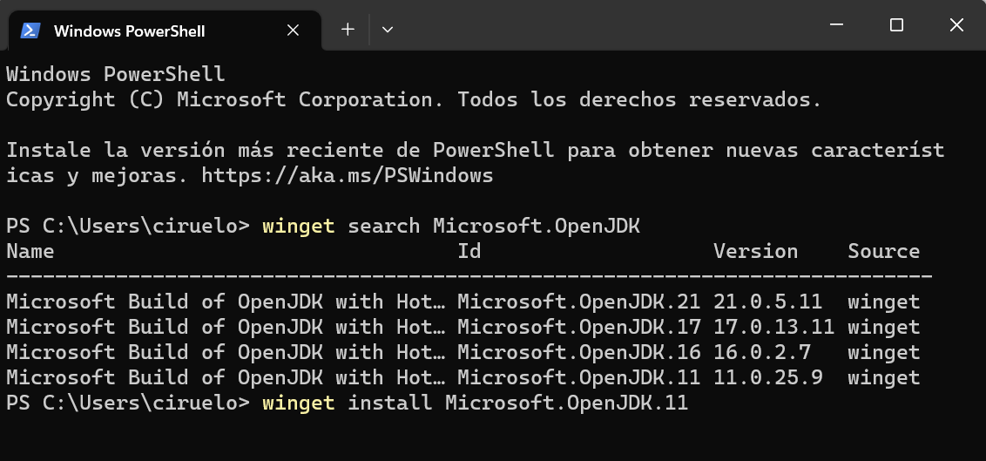Open a new tab with the plus button
The height and width of the screenshot is (461, 986).
pos(348,30)
